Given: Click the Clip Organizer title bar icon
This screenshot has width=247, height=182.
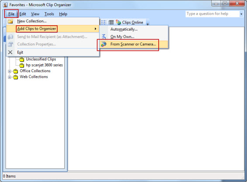Looking at the screenshot, I should tap(5, 5).
